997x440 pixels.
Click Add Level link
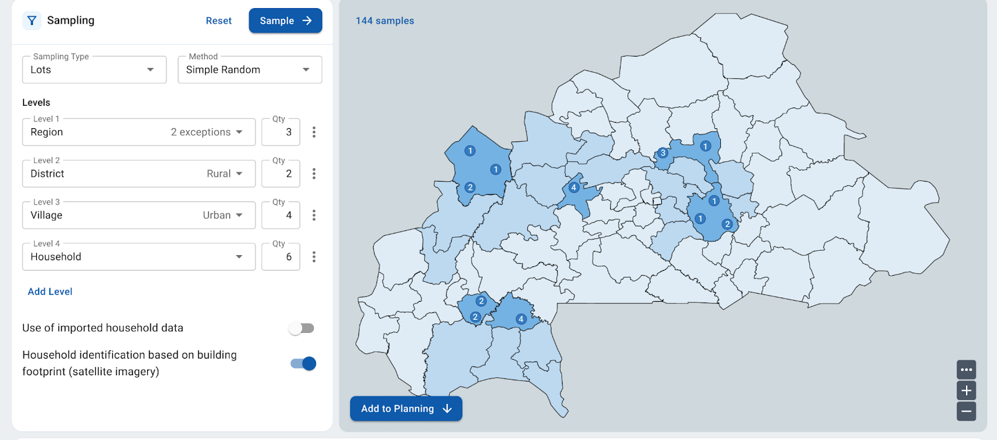click(50, 291)
